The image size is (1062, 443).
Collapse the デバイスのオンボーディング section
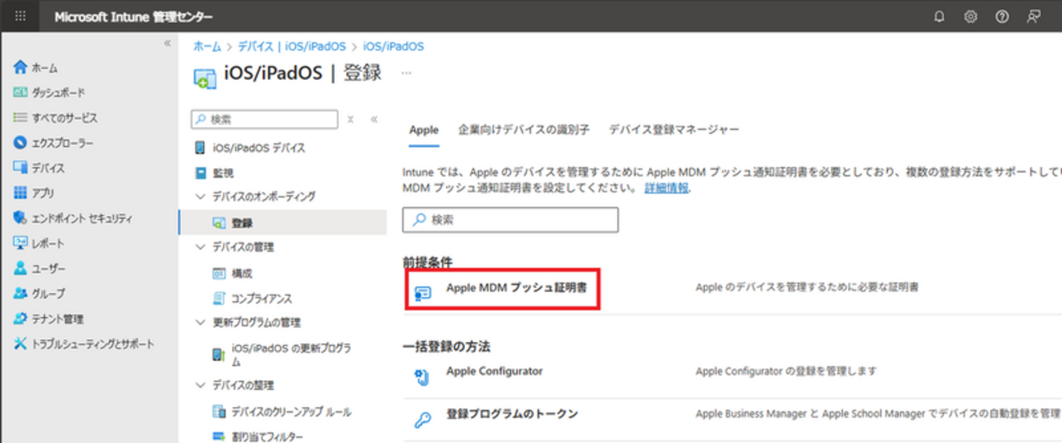tap(200, 197)
